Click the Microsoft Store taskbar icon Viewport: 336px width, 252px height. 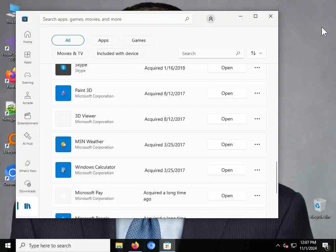pos(167,245)
